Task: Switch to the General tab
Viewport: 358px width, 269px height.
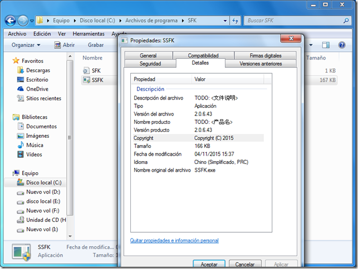Action: click(149, 56)
